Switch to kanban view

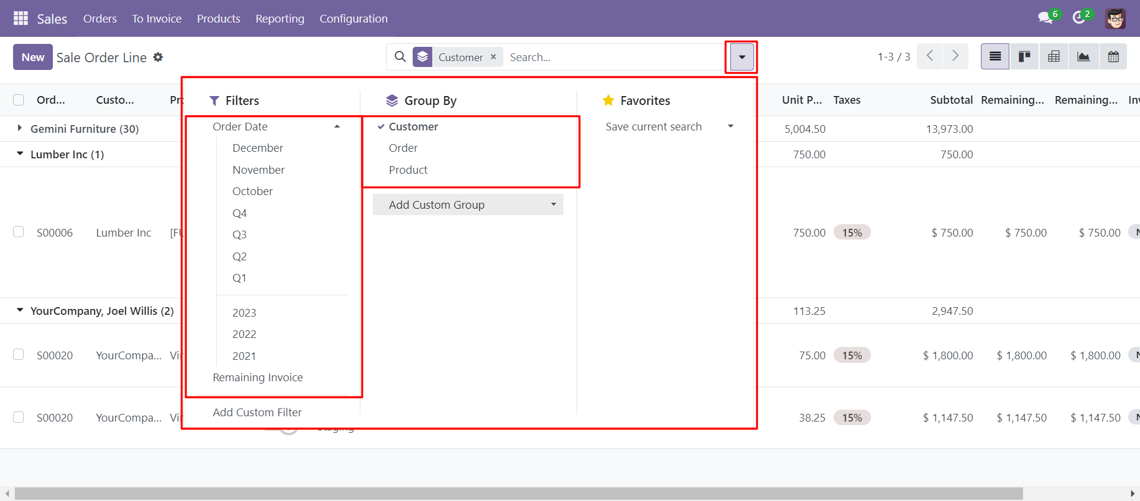(x=1024, y=57)
